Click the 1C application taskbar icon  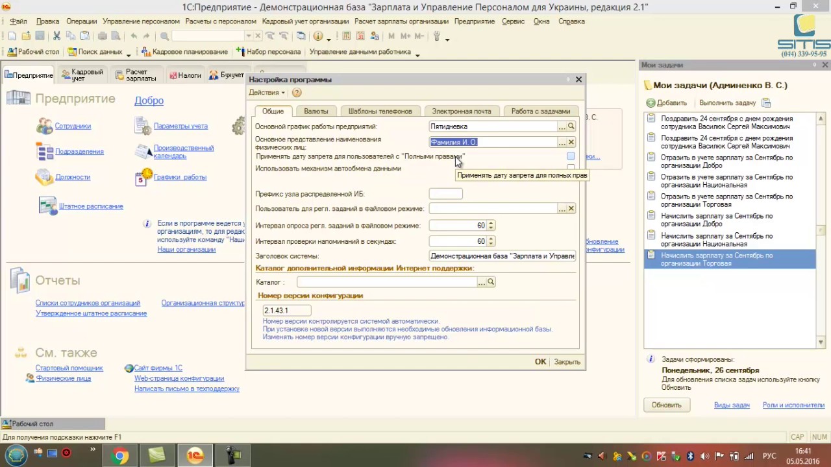(195, 455)
